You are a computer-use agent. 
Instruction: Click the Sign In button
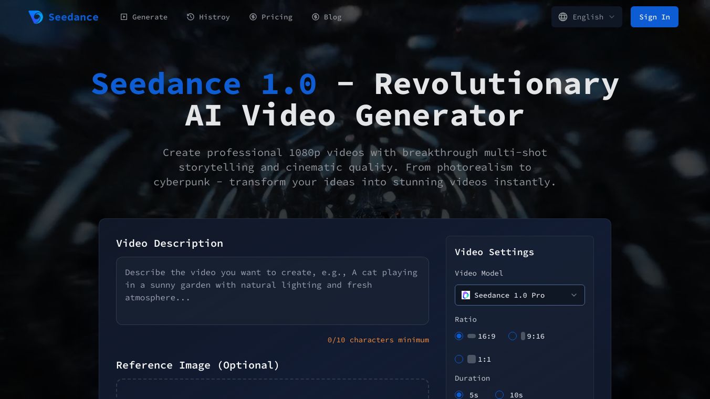(654, 17)
